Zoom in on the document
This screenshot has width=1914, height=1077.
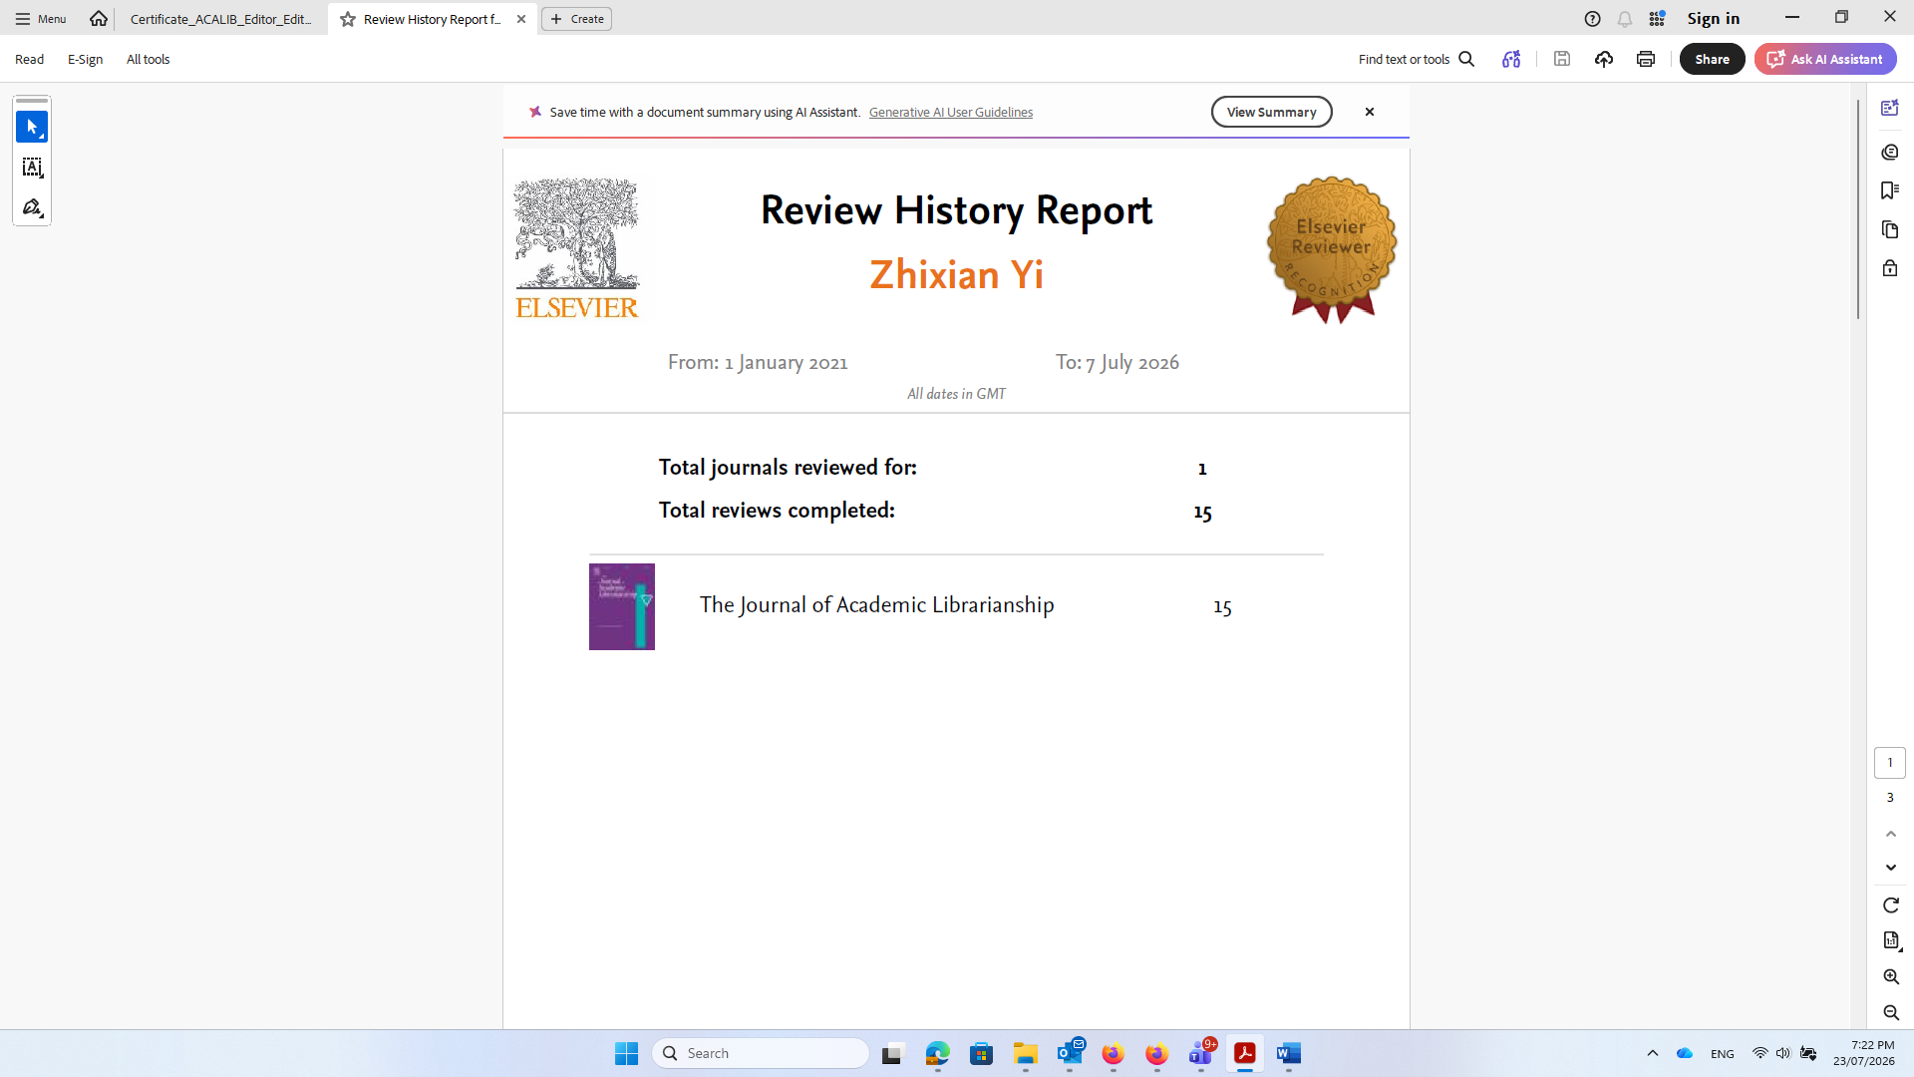tap(1891, 977)
